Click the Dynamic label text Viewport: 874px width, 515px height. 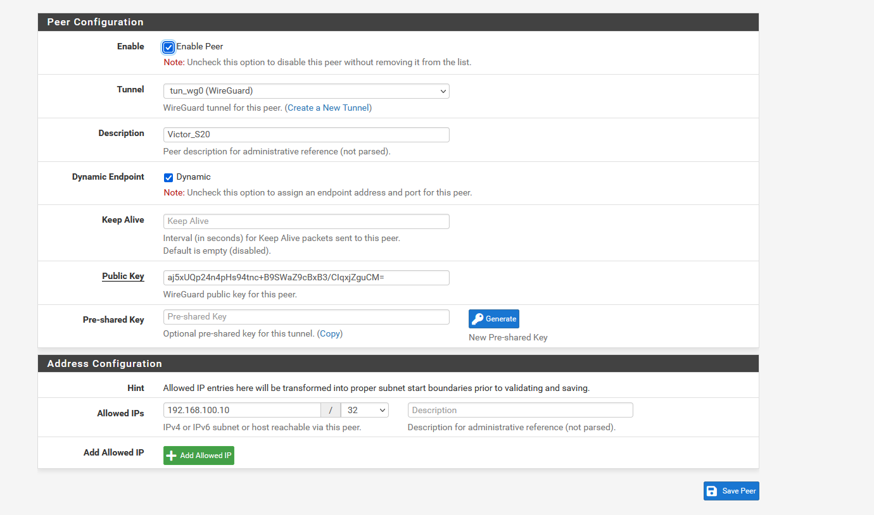click(x=194, y=177)
